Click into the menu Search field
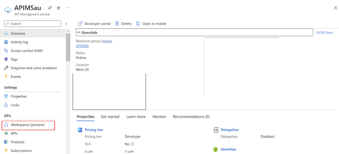339x154 pixels. pos(33,24)
